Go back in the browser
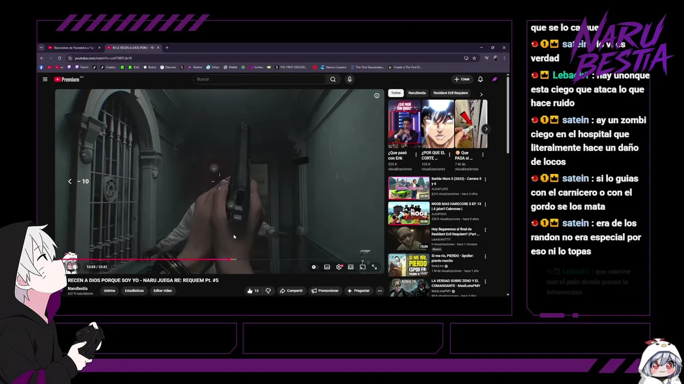684x384 pixels. point(42,58)
